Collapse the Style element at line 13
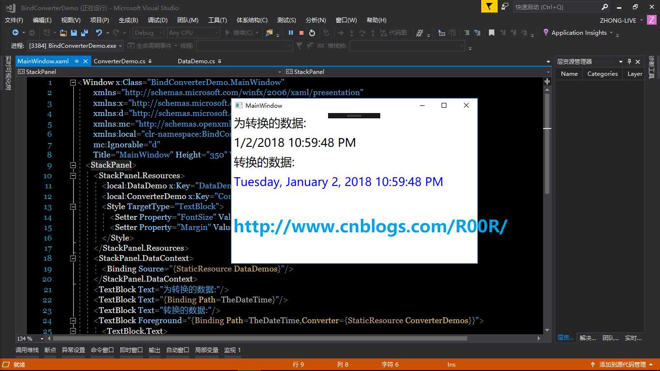 click(x=73, y=207)
